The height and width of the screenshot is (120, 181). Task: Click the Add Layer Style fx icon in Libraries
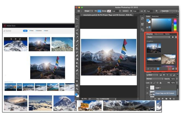click(155, 69)
